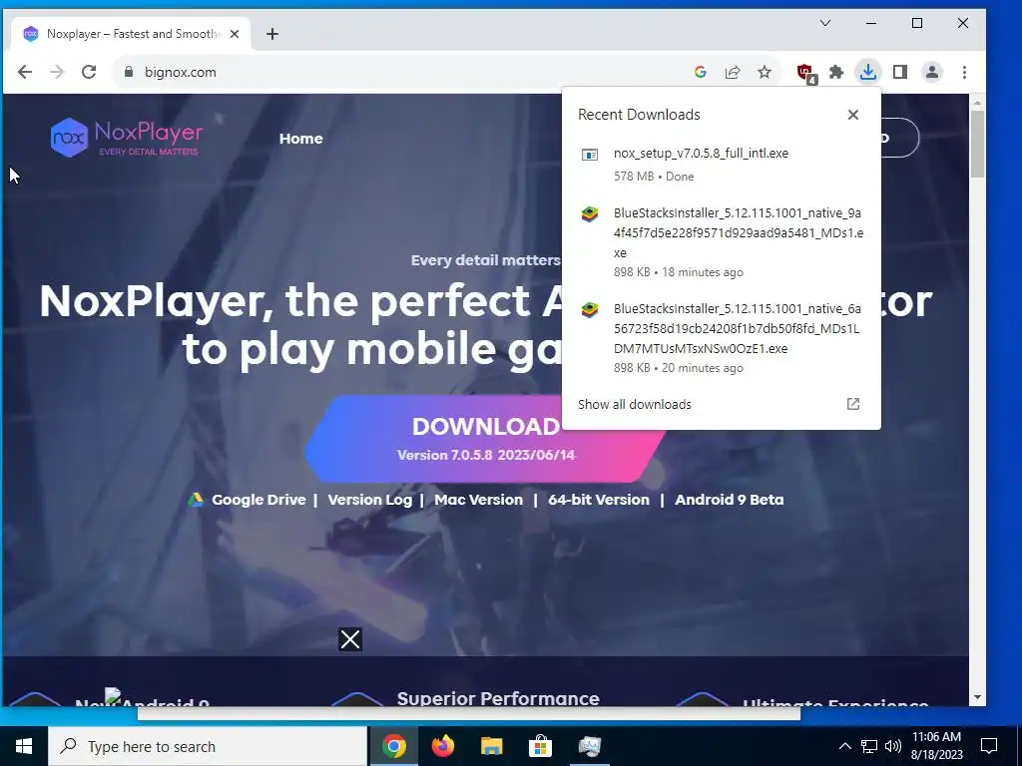This screenshot has height=766, width=1022.
Task: Click the bignox.com address bar
Action: (404, 72)
